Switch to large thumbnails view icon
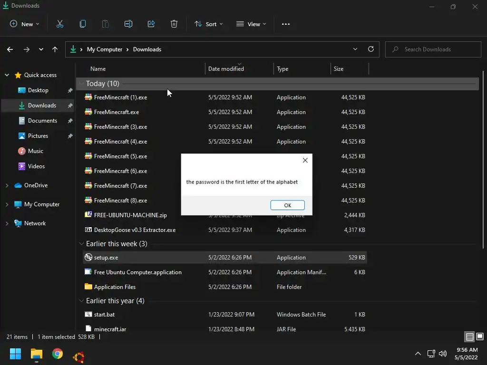The width and height of the screenshot is (487, 365). 480,336
